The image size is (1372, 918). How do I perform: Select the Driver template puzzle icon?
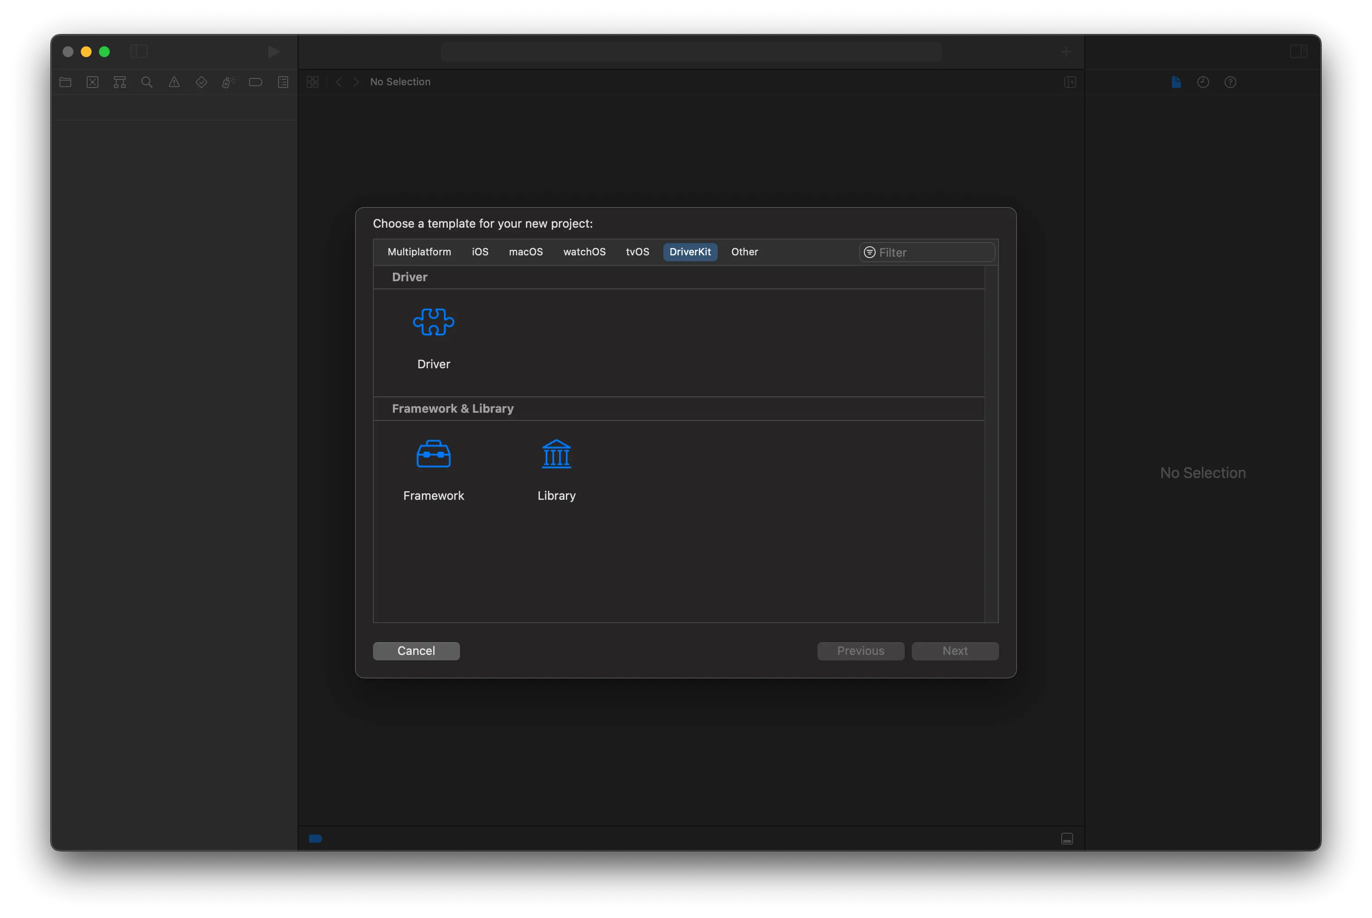click(x=433, y=322)
